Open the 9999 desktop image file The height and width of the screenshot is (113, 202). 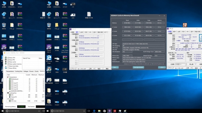click(57, 70)
